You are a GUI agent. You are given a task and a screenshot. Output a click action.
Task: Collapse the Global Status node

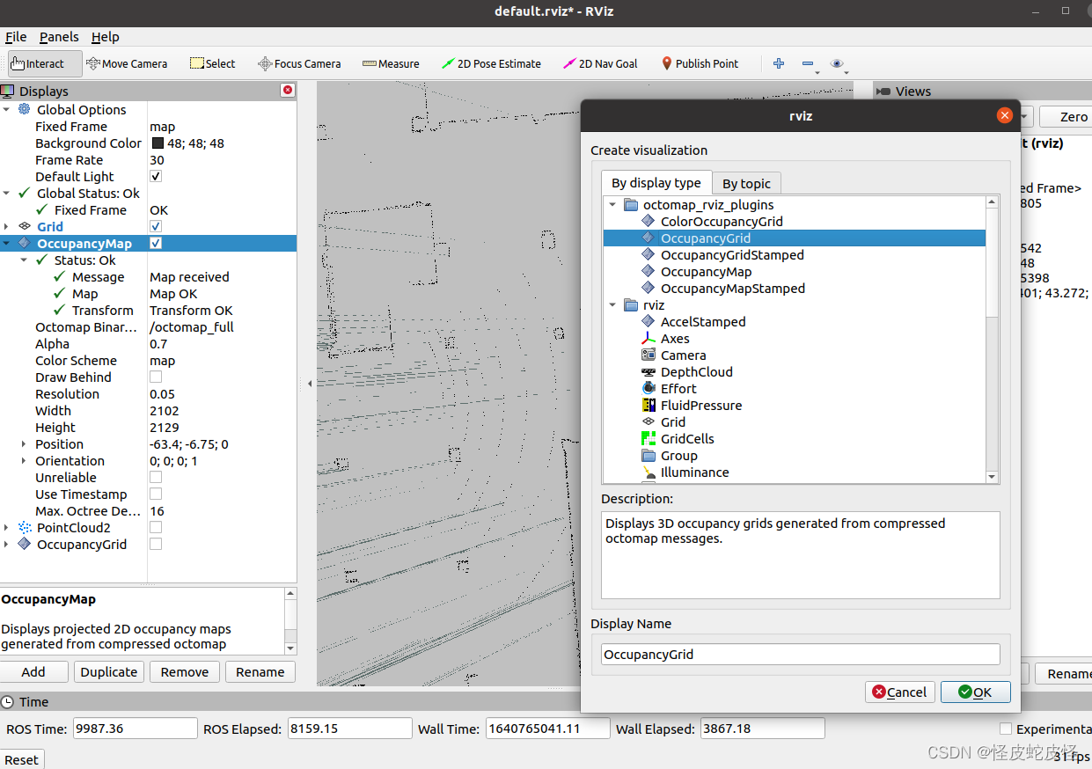click(x=7, y=194)
